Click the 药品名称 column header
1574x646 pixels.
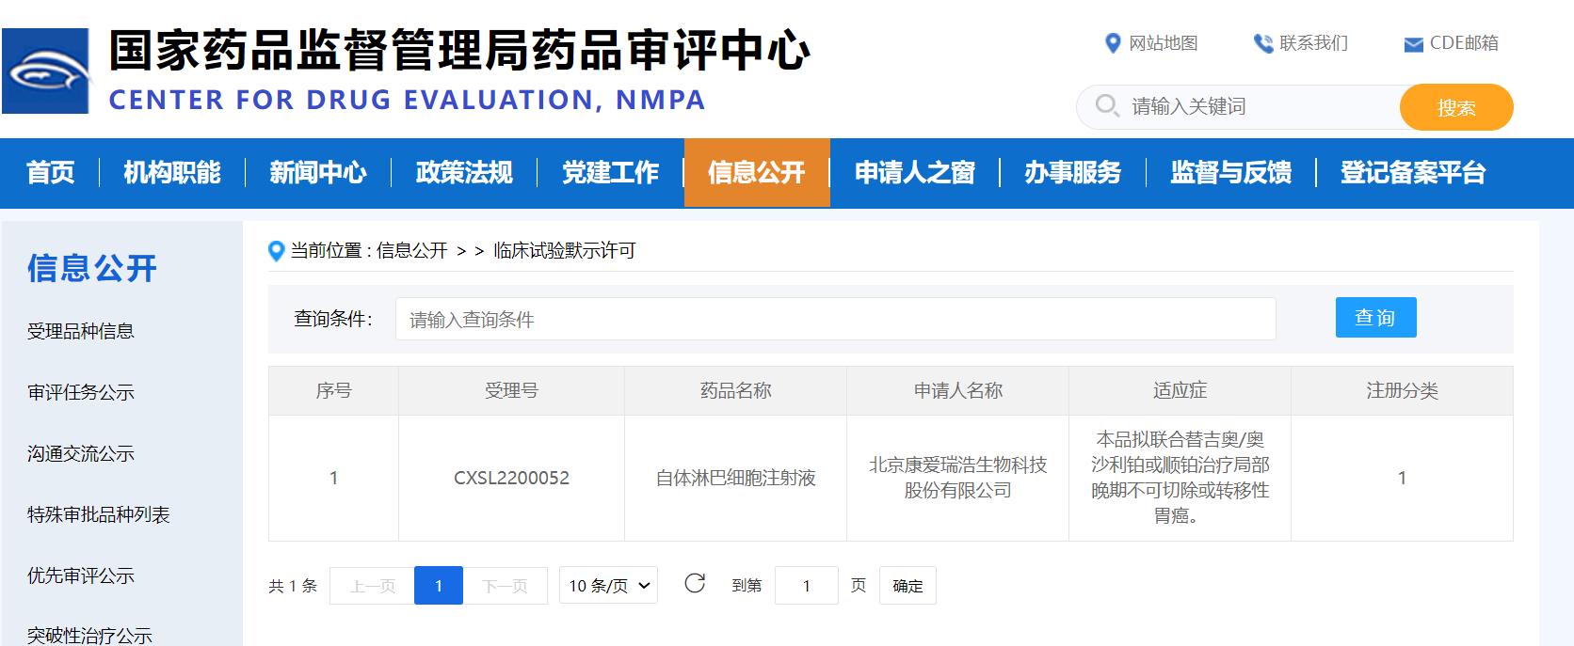(x=735, y=390)
